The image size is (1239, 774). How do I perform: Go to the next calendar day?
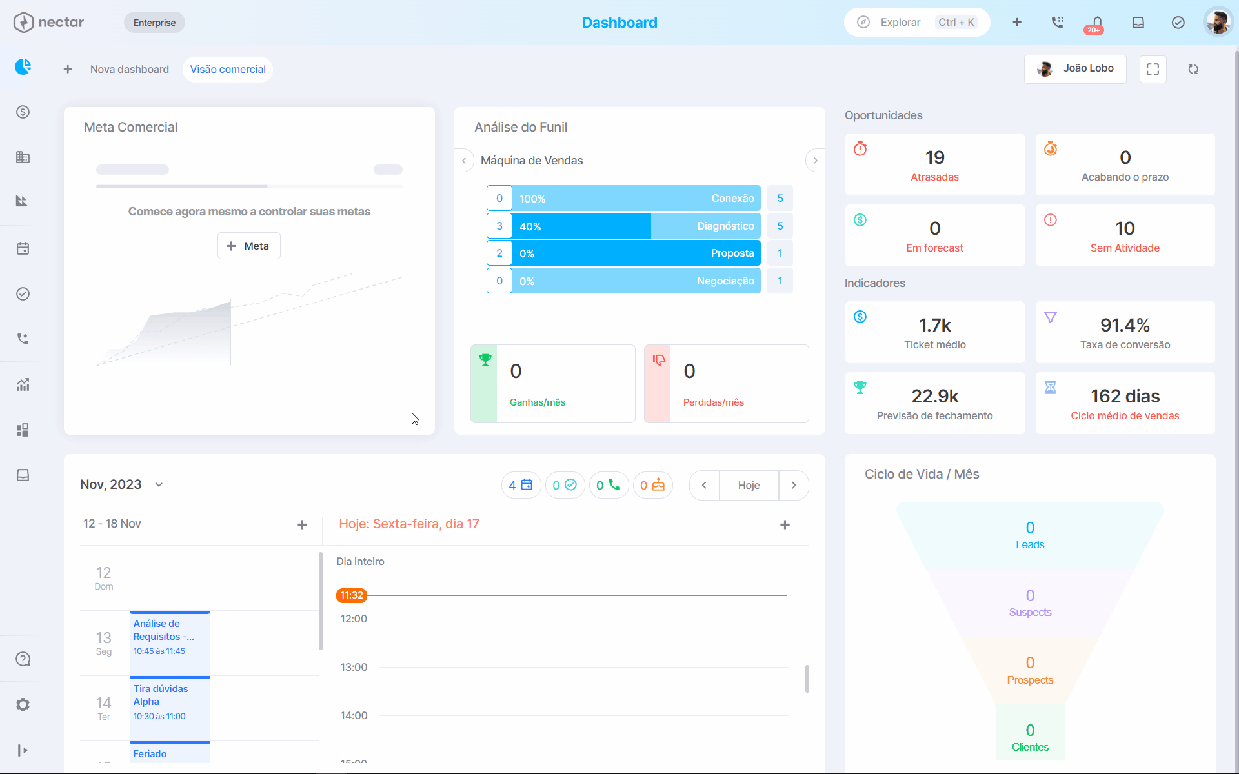pos(794,485)
